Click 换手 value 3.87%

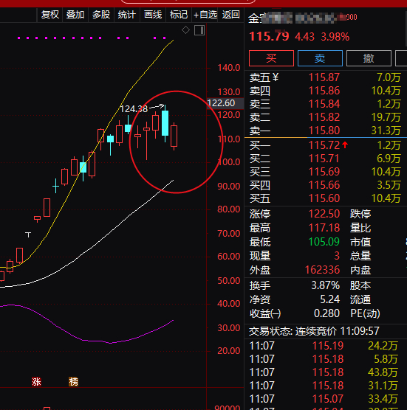pyautogui.click(x=326, y=285)
